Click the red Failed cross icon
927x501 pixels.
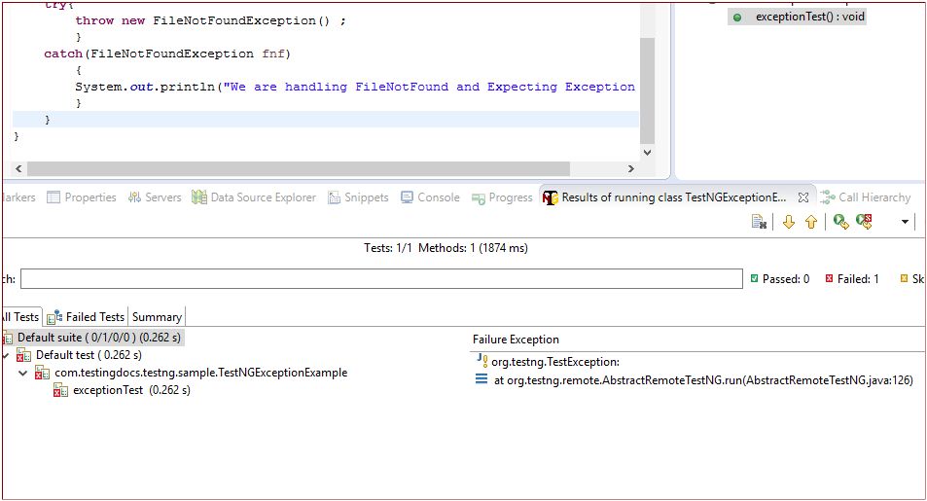point(830,278)
